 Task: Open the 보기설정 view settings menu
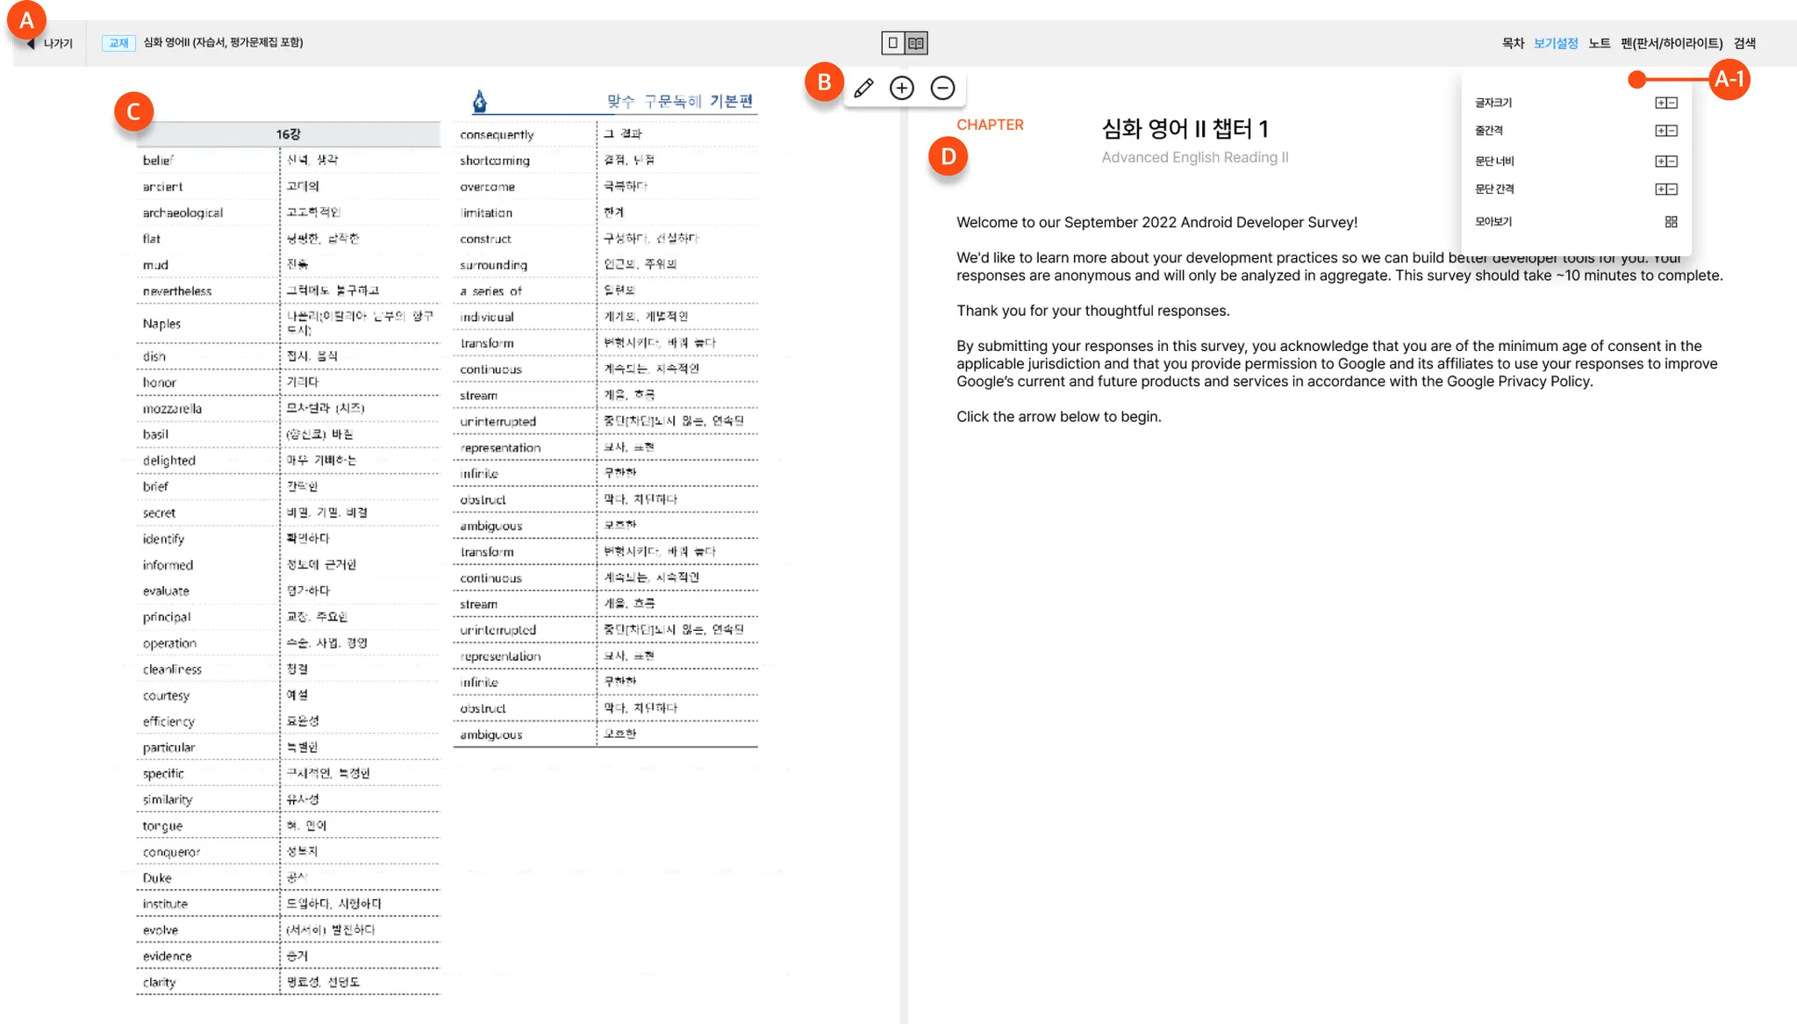(x=1556, y=43)
